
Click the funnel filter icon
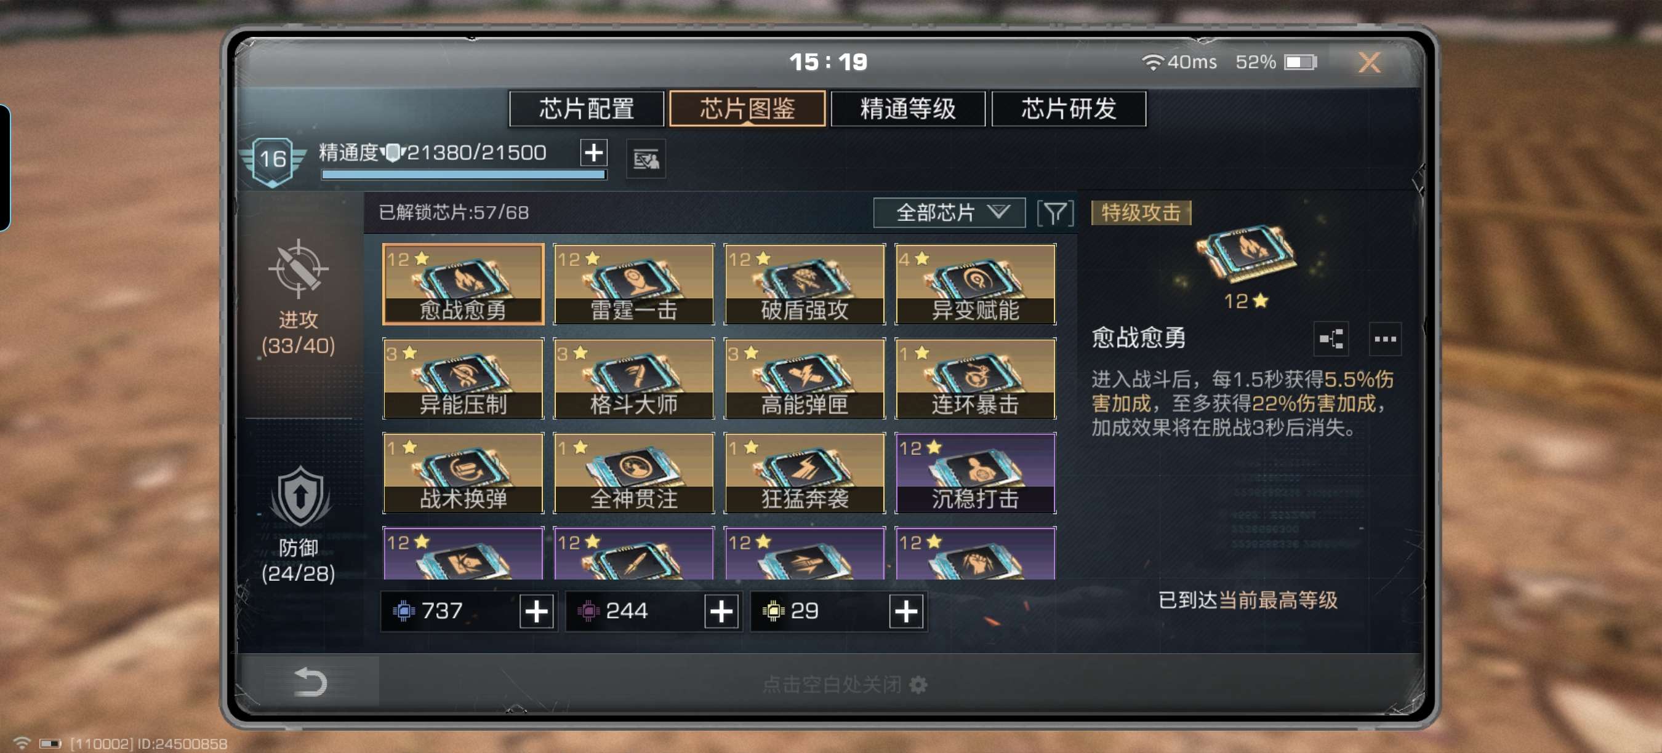[x=1055, y=213]
